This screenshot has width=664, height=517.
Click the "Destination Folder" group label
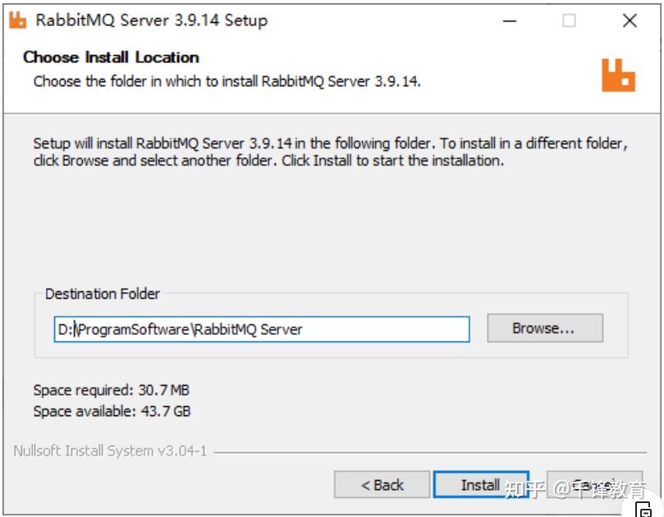pos(103,294)
